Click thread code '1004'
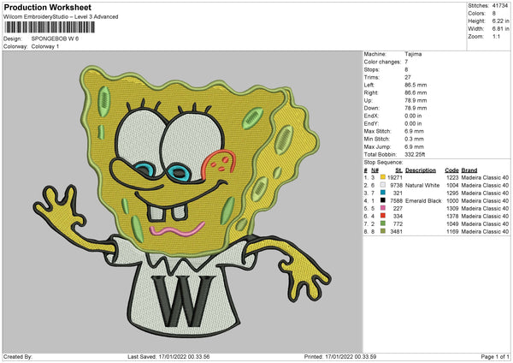The image size is (513, 363). tap(452, 186)
